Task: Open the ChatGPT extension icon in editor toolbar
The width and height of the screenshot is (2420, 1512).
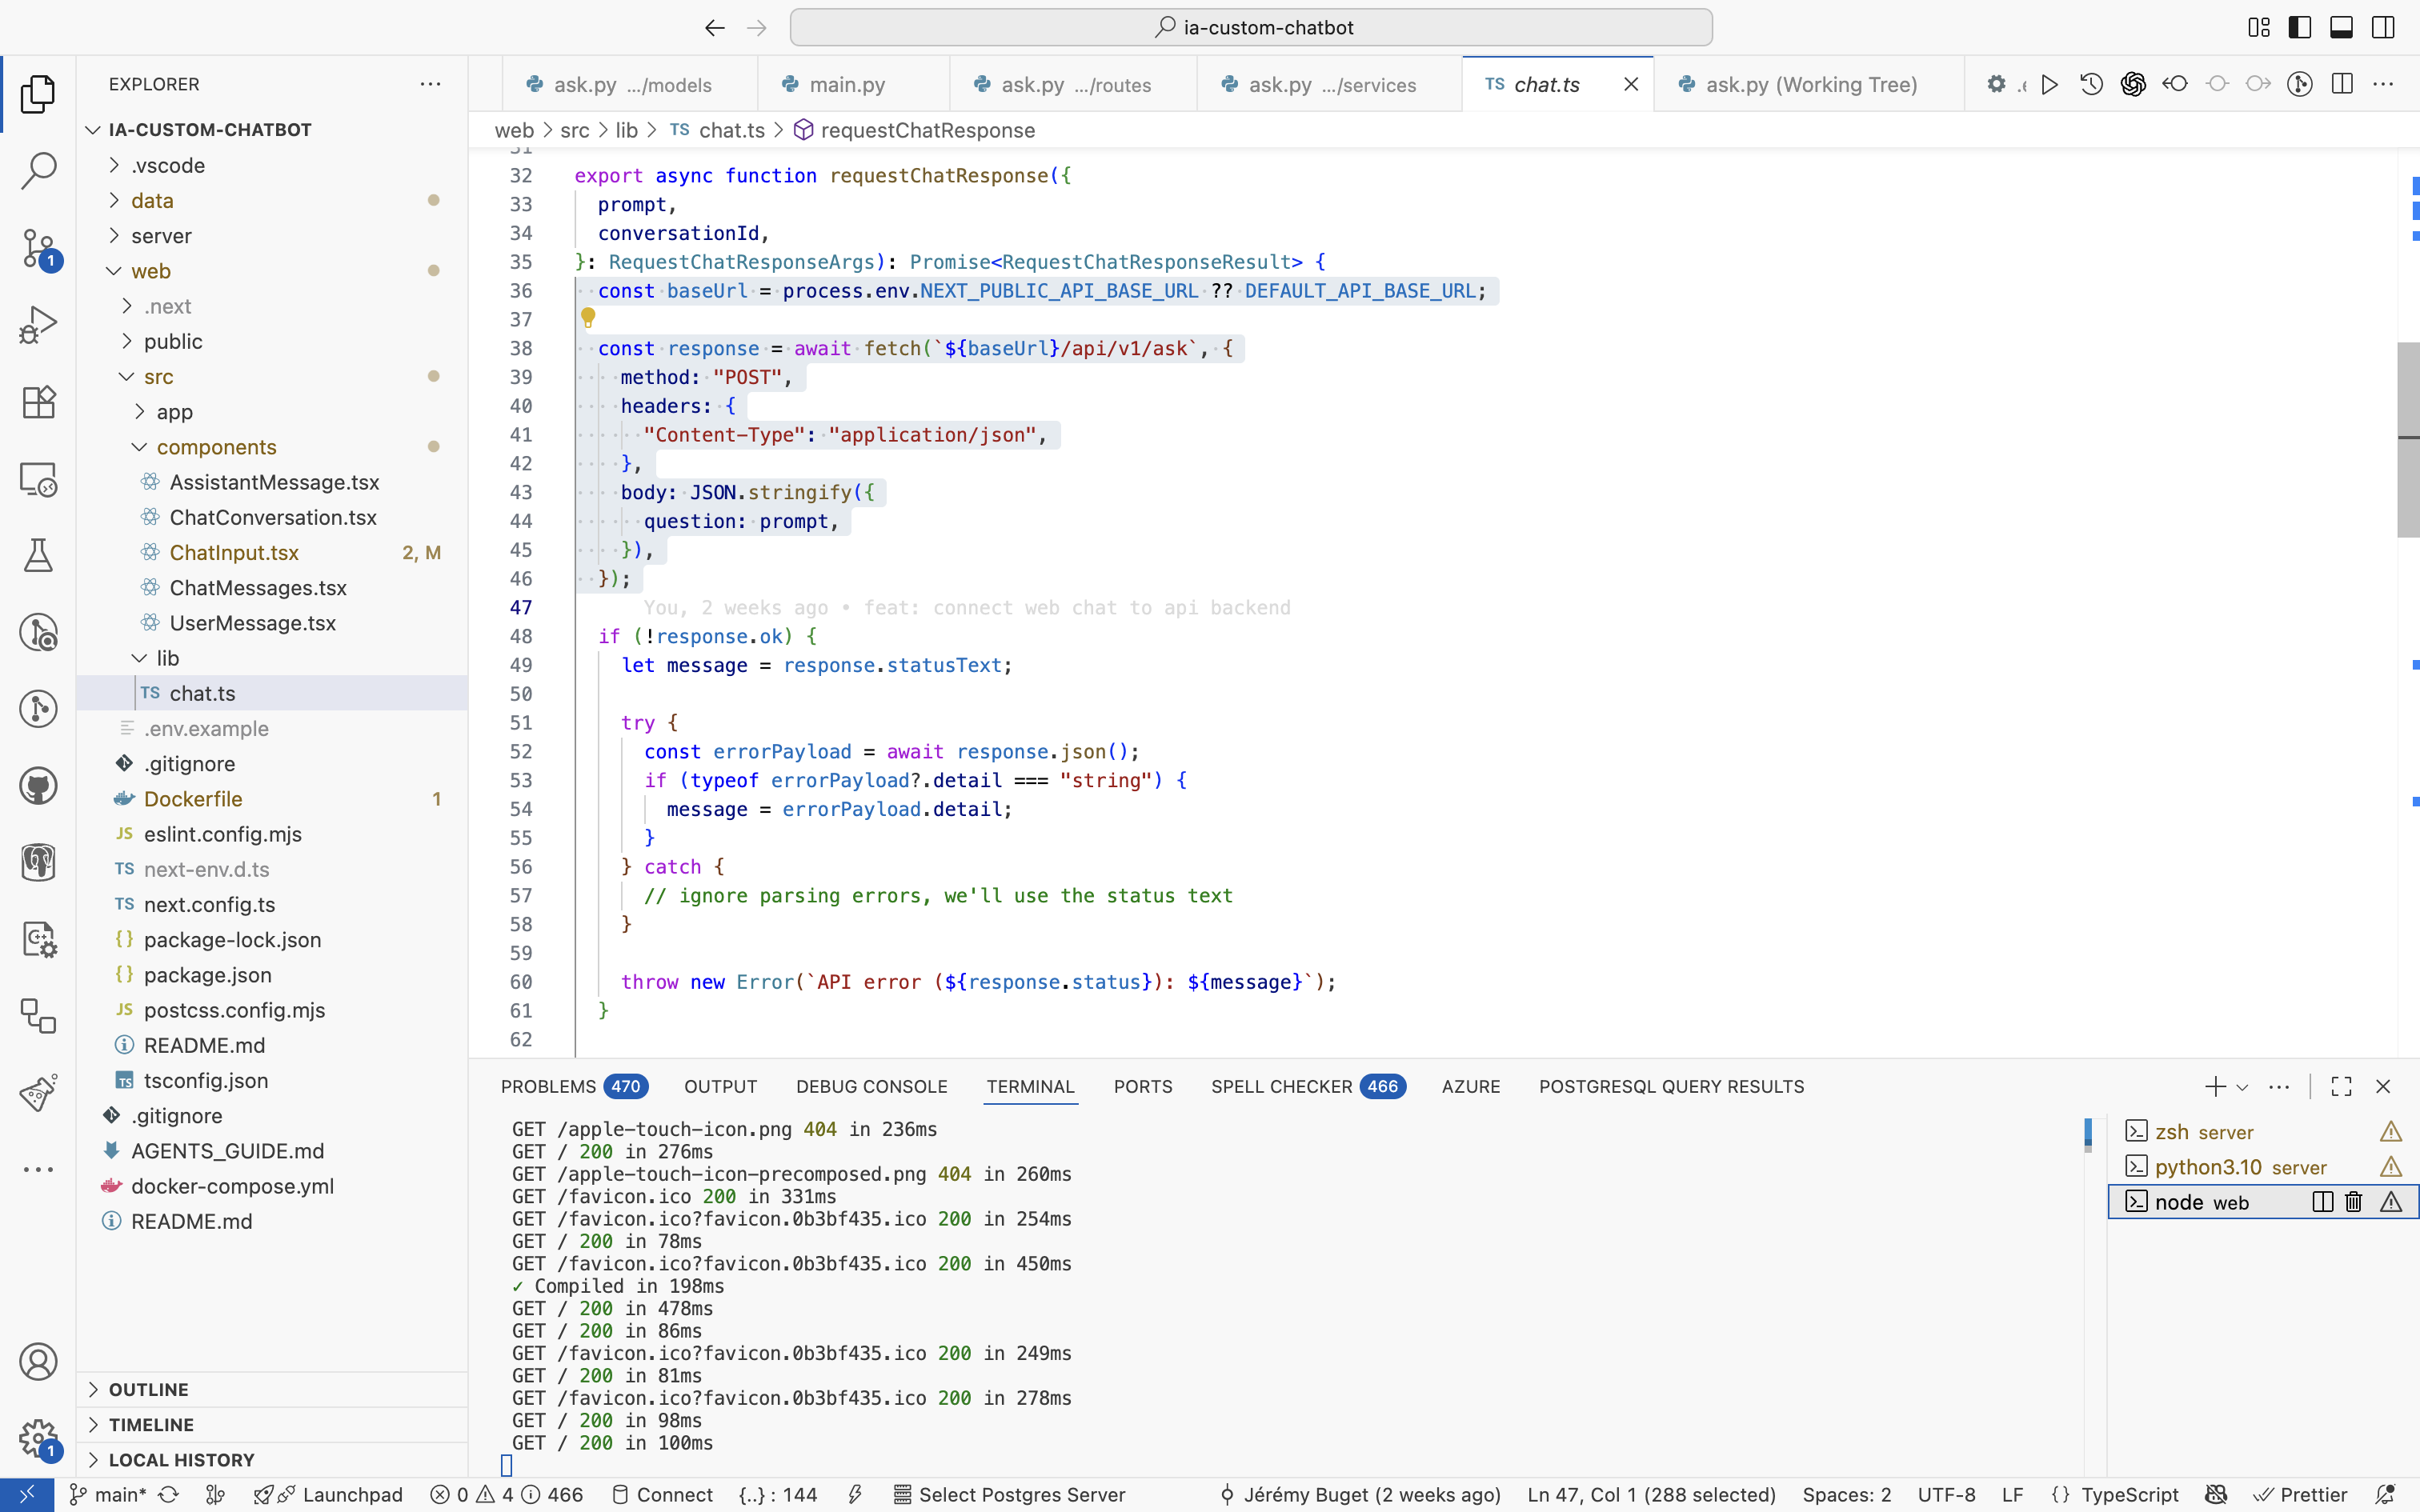Action: pyautogui.click(x=2133, y=84)
